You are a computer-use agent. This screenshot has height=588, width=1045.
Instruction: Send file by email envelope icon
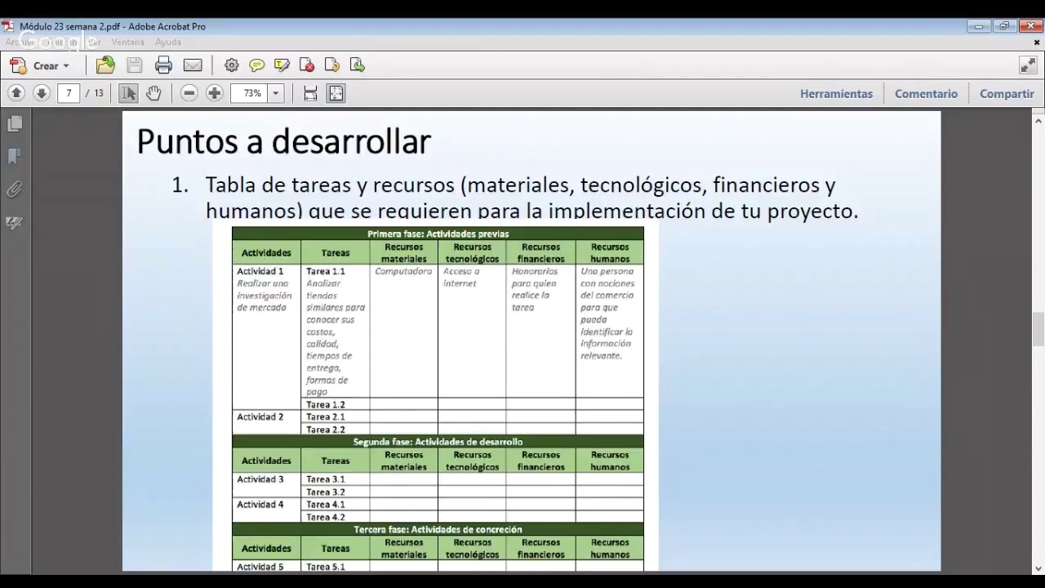(193, 65)
